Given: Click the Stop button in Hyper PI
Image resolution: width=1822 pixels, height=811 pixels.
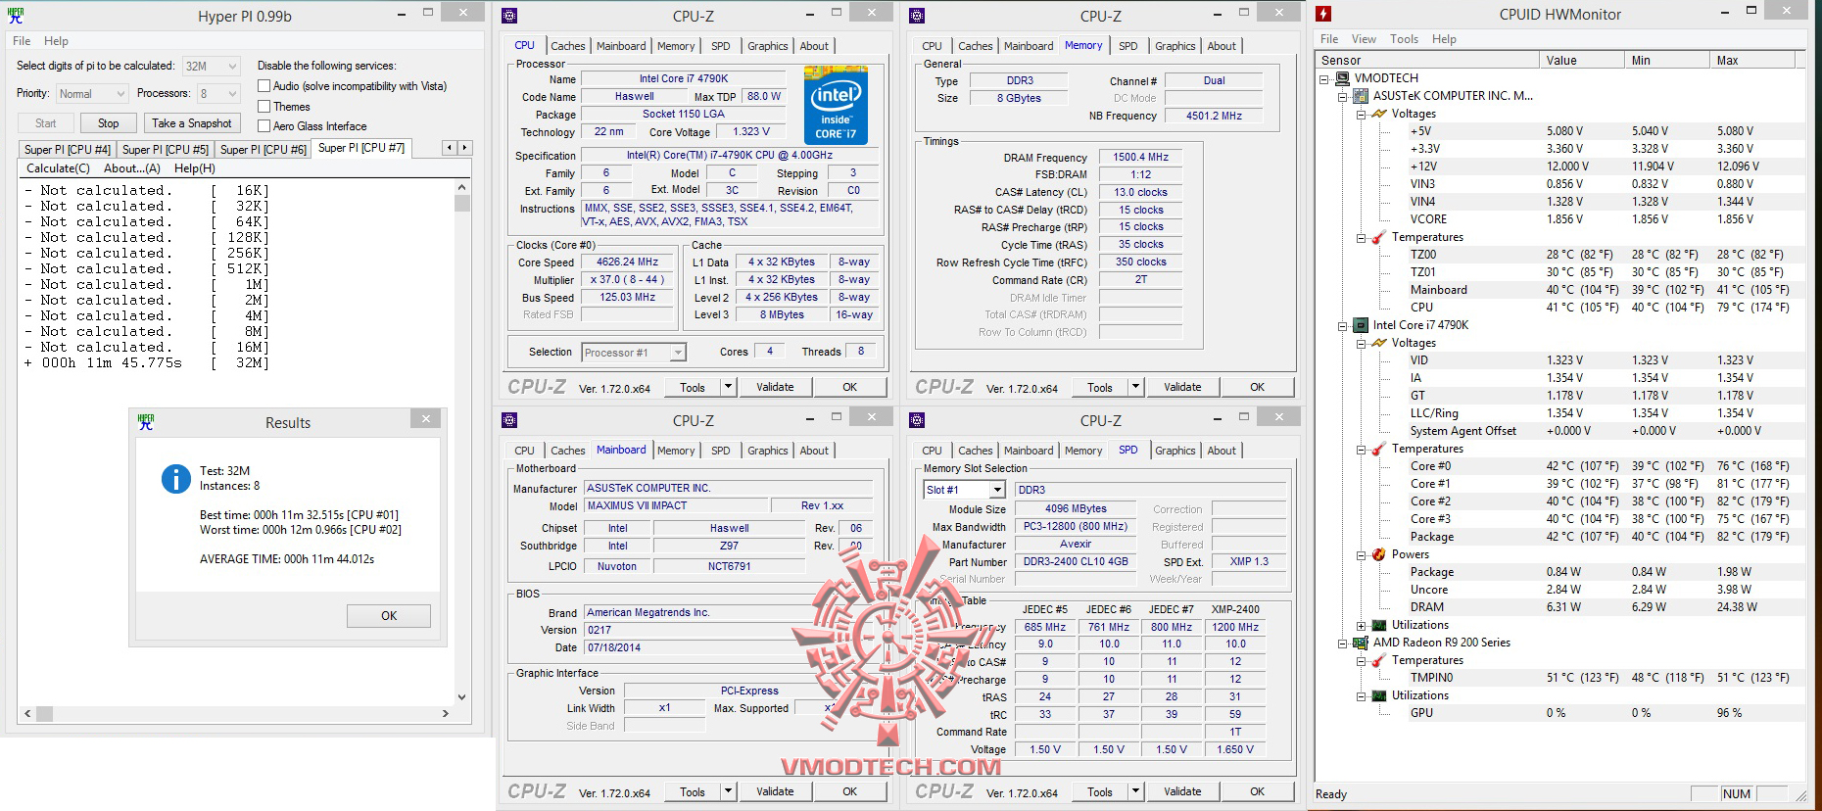Looking at the screenshot, I should [x=109, y=123].
